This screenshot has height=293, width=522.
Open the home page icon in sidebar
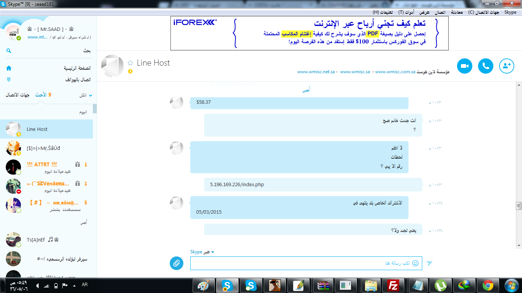9,68
